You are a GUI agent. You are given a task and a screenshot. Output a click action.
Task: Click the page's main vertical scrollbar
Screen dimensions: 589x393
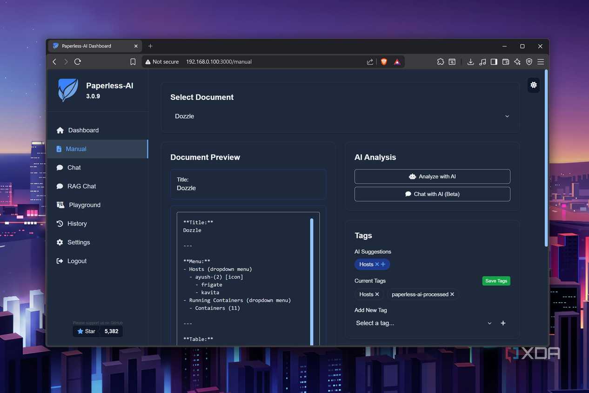546,158
